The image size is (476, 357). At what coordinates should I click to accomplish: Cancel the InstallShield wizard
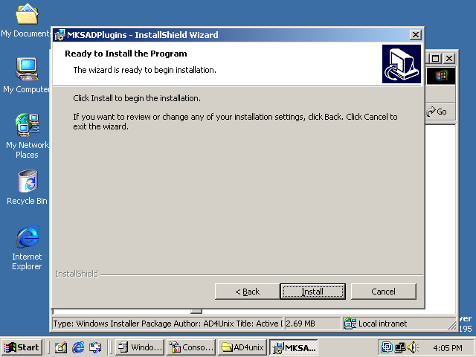[x=384, y=292]
